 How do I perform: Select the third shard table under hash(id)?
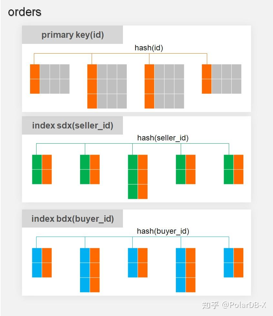click(x=164, y=86)
